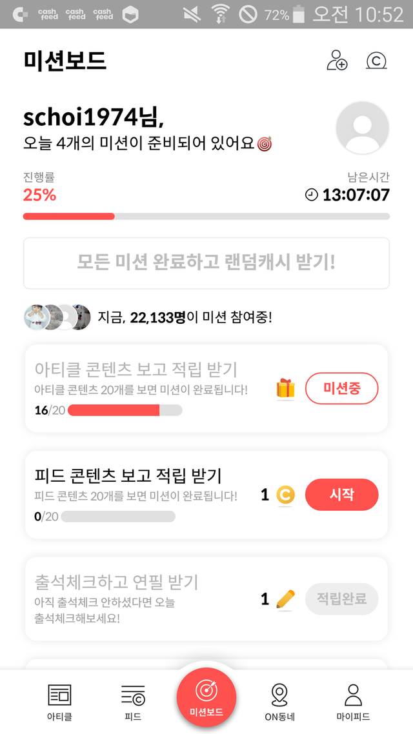Tap the profile avatar picture

tap(363, 128)
